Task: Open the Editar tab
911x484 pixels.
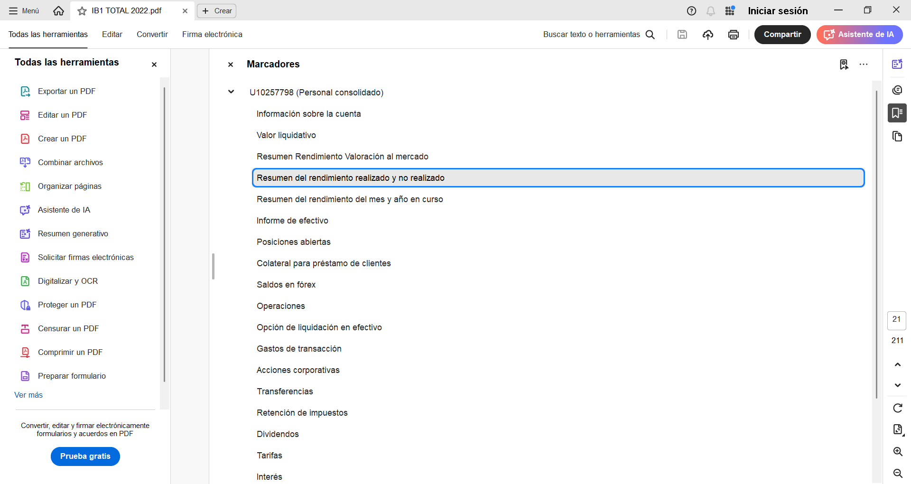Action: pos(112,34)
